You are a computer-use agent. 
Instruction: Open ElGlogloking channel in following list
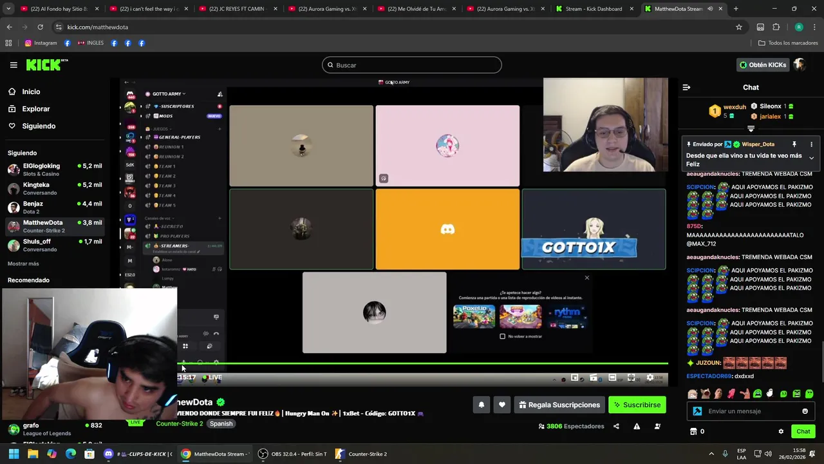[54, 169]
